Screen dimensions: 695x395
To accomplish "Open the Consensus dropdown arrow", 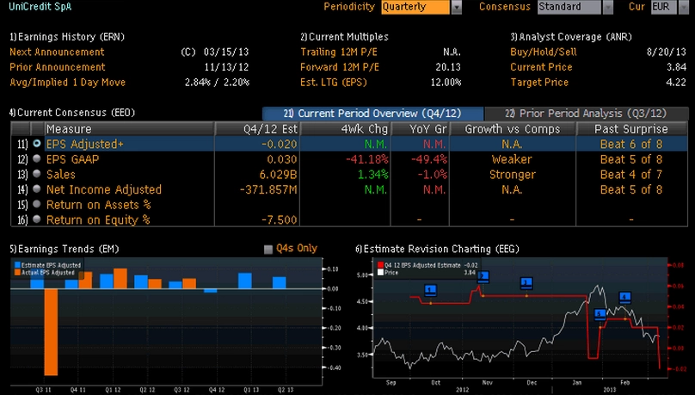I will click(608, 7).
